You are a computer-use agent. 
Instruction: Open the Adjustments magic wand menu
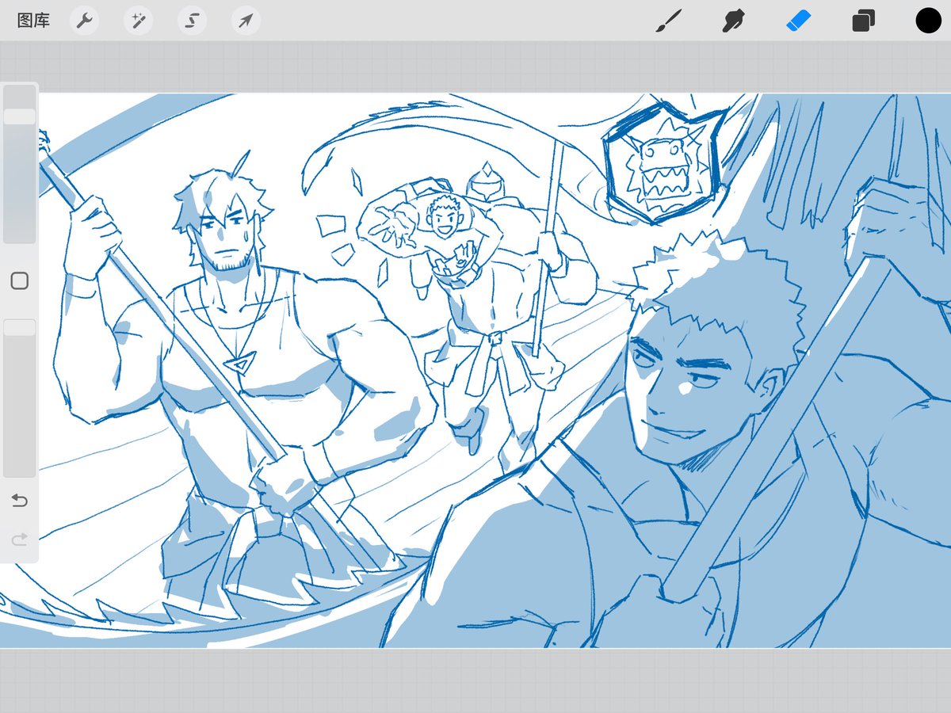coord(139,21)
